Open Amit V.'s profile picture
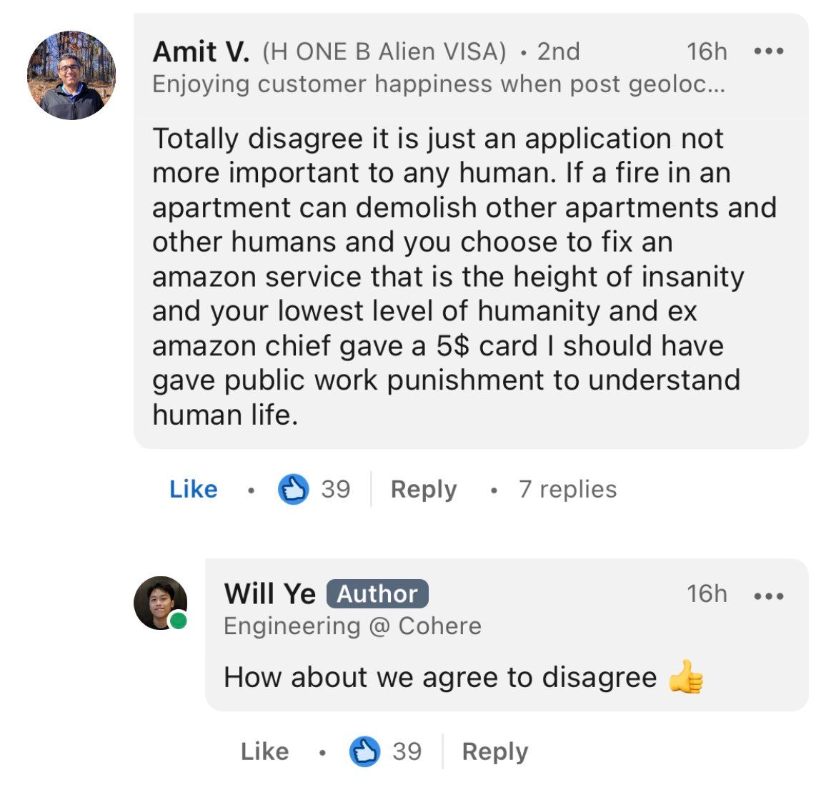This screenshot has height=800, width=836. coord(71,75)
